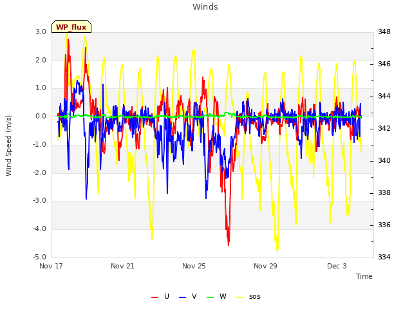Click the Nov 17 date tick label
The height and width of the screenshot is (309, 412).
[x=51, y=266]
